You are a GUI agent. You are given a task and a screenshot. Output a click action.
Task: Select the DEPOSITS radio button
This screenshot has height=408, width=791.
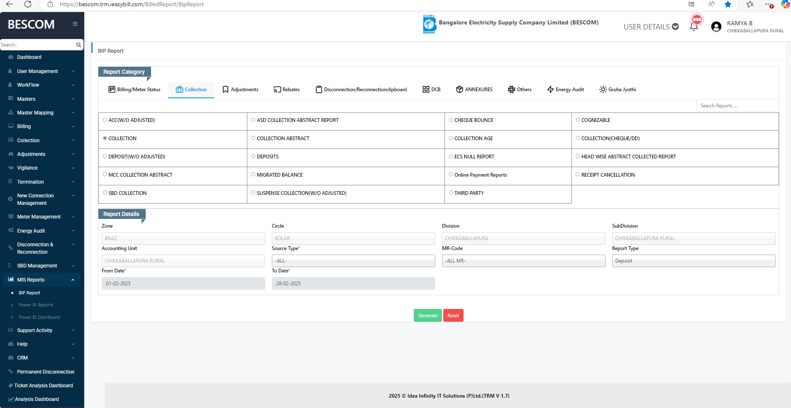pyautogui.click(x=253, y=156)
